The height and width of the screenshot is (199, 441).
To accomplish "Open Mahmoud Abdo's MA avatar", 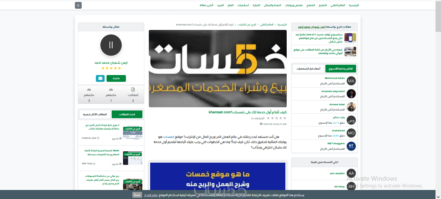I will coord(351,81).
